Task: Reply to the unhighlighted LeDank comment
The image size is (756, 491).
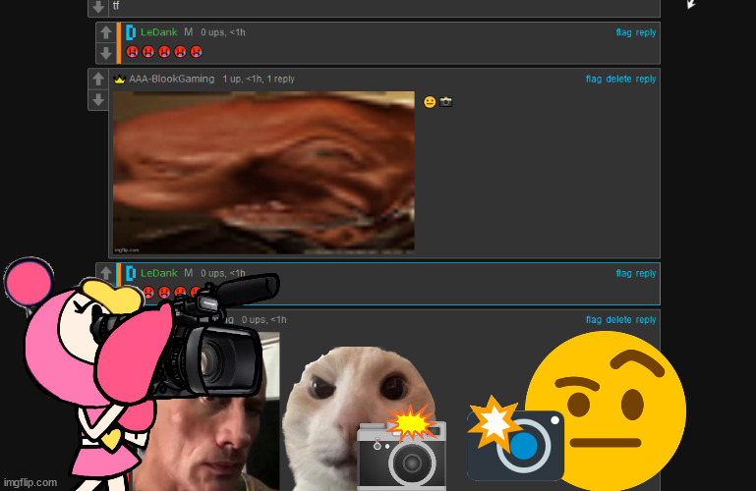Action: click(646, 32)
